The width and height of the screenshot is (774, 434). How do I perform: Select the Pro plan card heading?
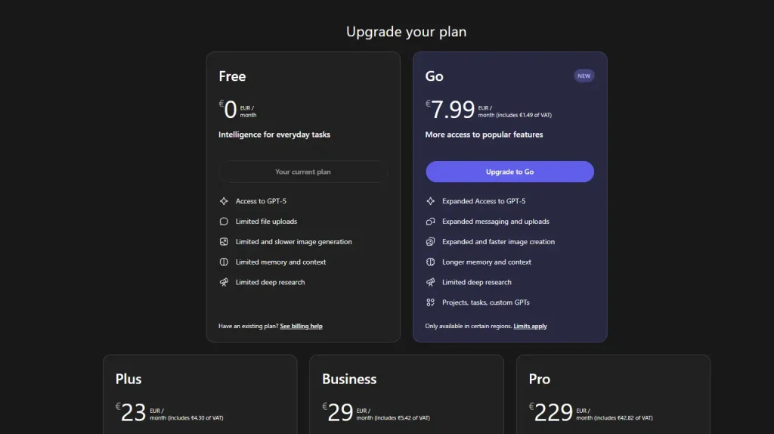point(540,379)
